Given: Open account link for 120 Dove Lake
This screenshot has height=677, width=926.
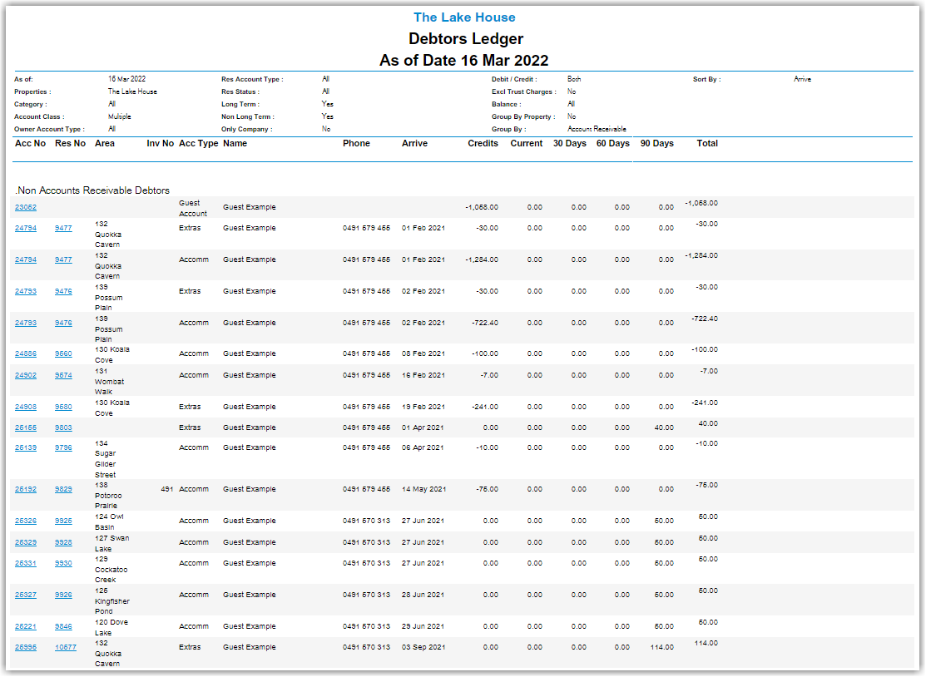Looking at the screenshot, I should pyautogui.click(x=26, y=627).
